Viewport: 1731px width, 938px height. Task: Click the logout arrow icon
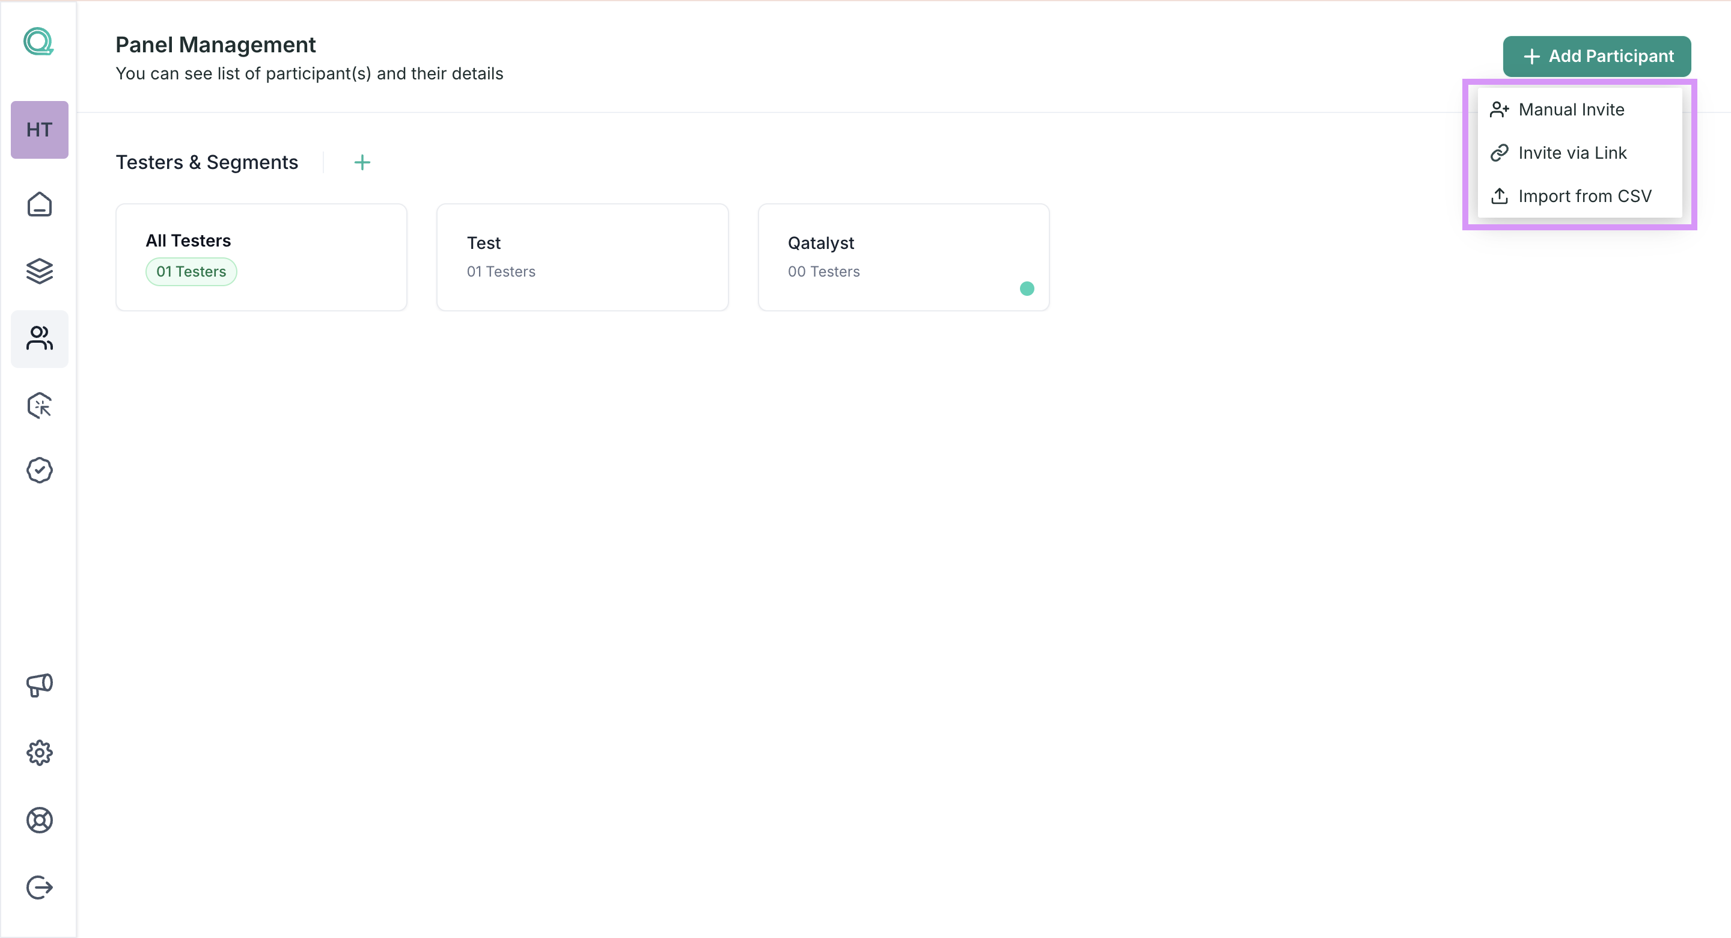[x=40, y=887]
